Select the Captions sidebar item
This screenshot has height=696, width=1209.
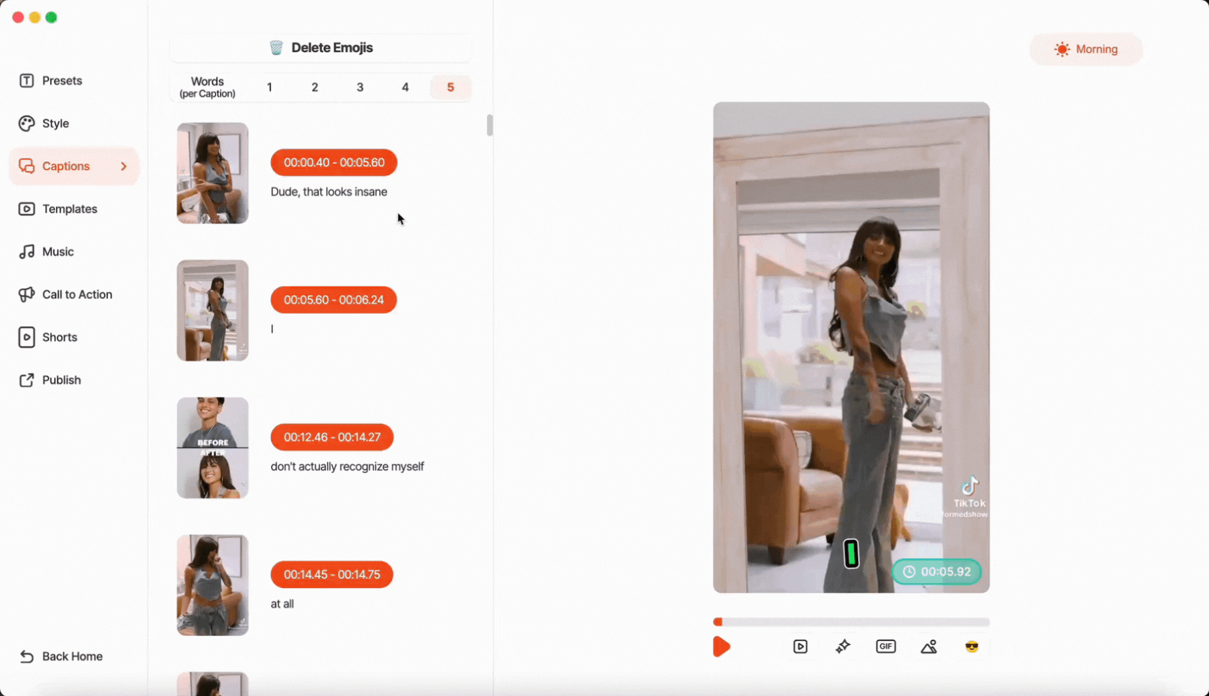[x=74, y=166]
